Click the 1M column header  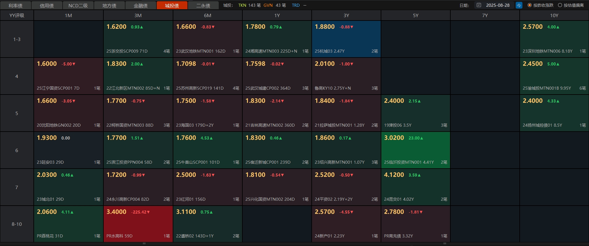tap(68, 15)
